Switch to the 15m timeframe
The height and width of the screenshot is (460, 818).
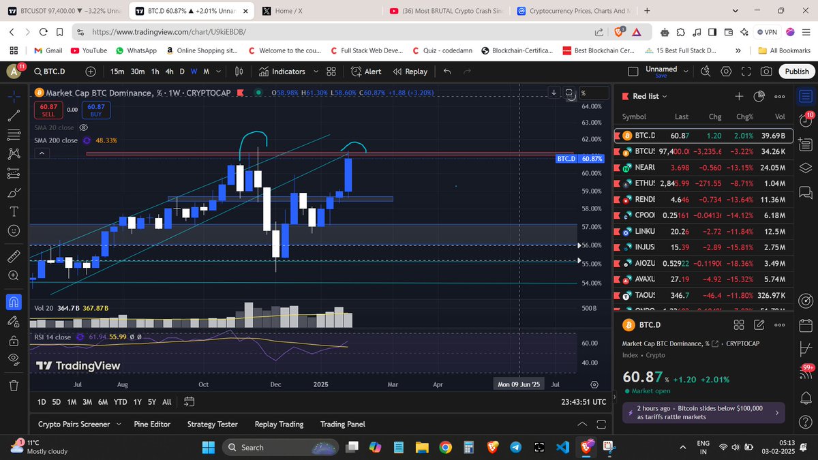117,71
